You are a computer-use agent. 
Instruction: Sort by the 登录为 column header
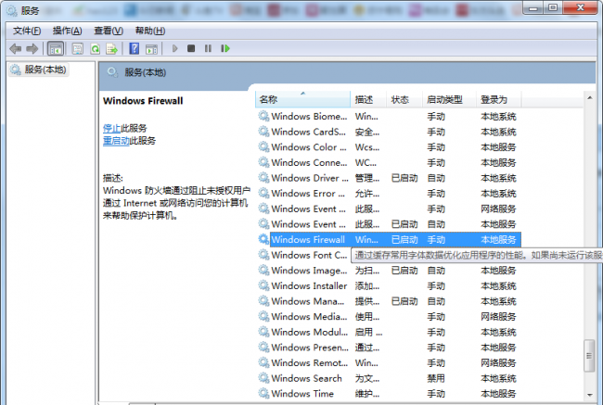pos(499,99)
